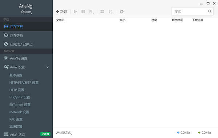The height and width of the screenshot is (138, 218).
Task: Collapse the Aria2 设置 chevron
Action: click(x=47, y=67)
